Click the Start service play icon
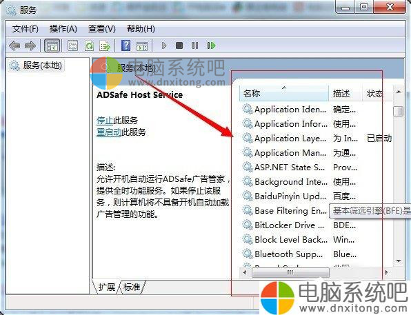Viewport: 411px width, 315px height. (164, 45)
